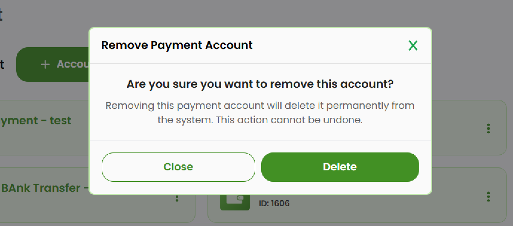Click the warning text about permanent deletion
This screenshot has width=513, height=226.
[259, 112]
